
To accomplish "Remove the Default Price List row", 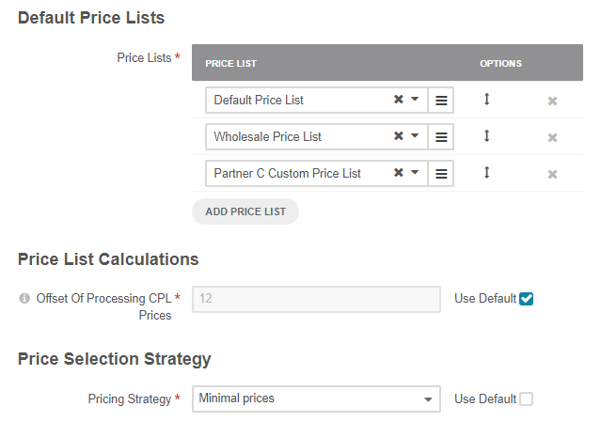I will coord(553,101).
